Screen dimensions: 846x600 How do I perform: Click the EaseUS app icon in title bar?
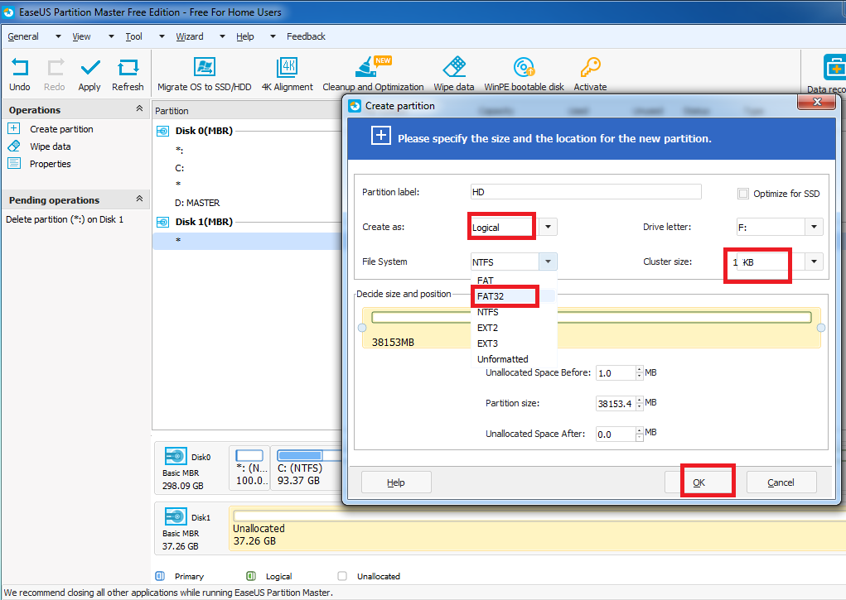(x=8, y=12)
